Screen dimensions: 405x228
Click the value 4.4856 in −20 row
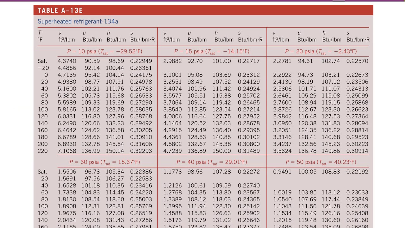(x=67, y=68)
